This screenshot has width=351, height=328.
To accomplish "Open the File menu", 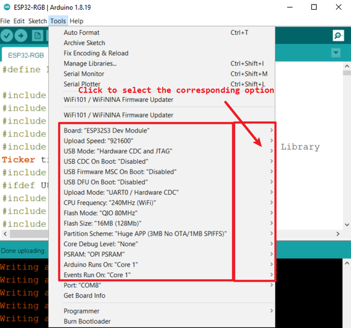I will pos(5,21).
